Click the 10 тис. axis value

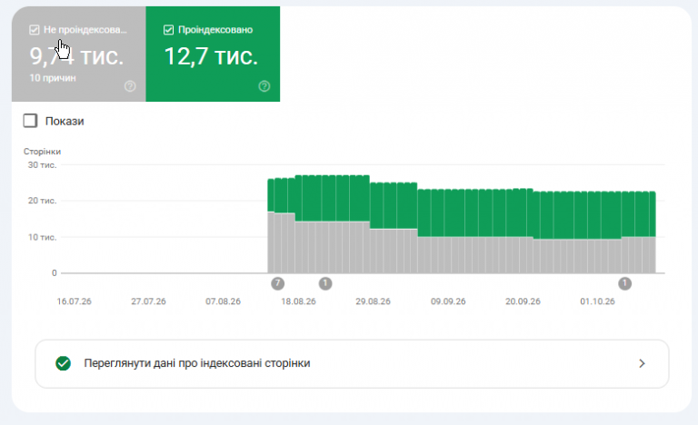[x=43, y=237]
